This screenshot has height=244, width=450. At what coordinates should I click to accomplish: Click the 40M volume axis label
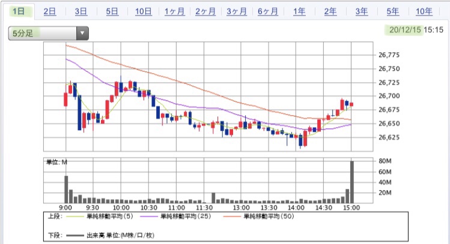(385, 182)
